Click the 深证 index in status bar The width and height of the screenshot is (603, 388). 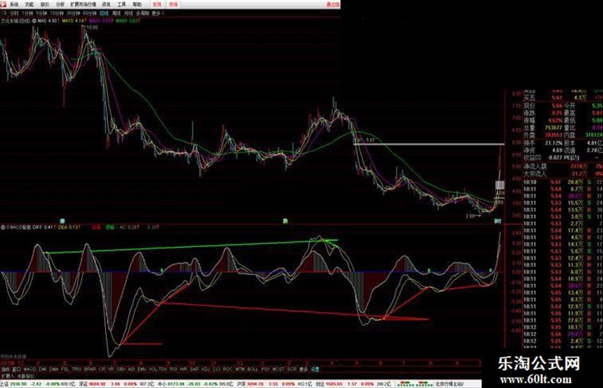click(84, 384)
